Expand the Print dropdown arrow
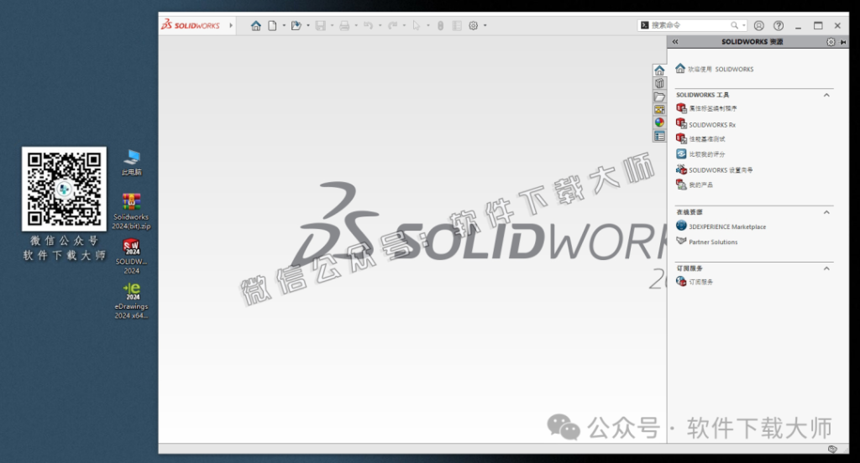 click(356, 26)
